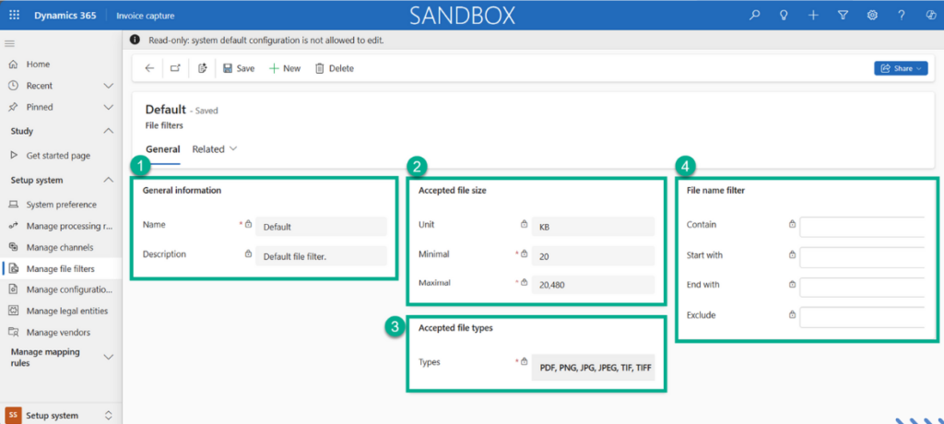Expand the Pinned chevron in sidebar
This screenshot has width=944, height=424.
109,107
